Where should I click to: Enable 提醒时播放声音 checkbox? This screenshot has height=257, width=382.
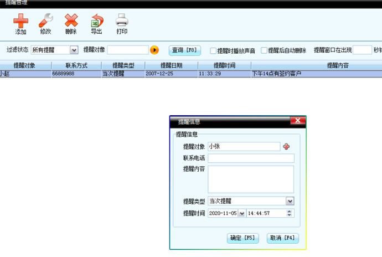click(213, 50)
